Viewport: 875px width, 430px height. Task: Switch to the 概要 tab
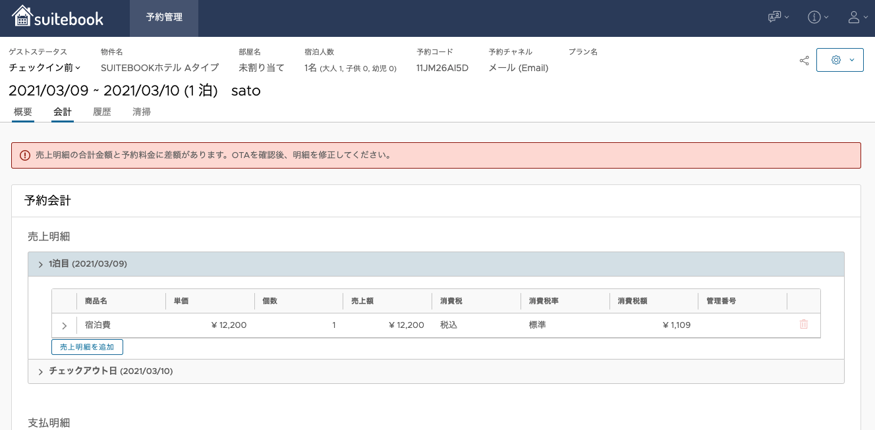click(x=23, y=112)
